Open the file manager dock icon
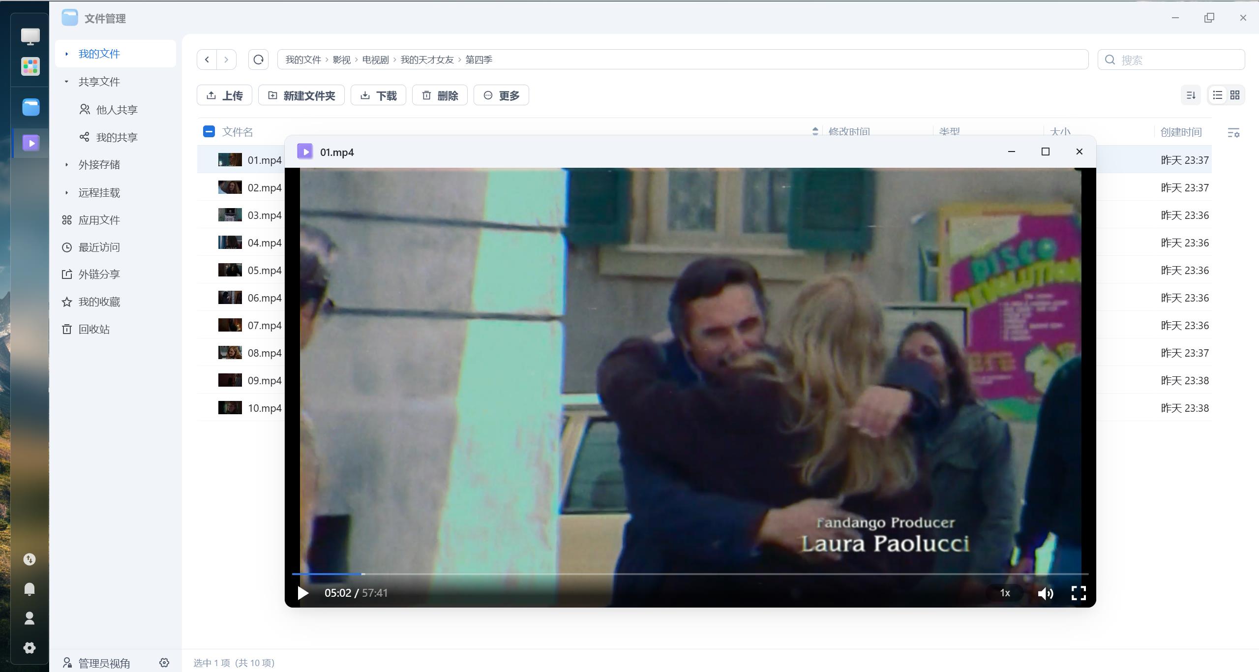The width and height of the screenshot is (1259, 672). click(30, 107)
